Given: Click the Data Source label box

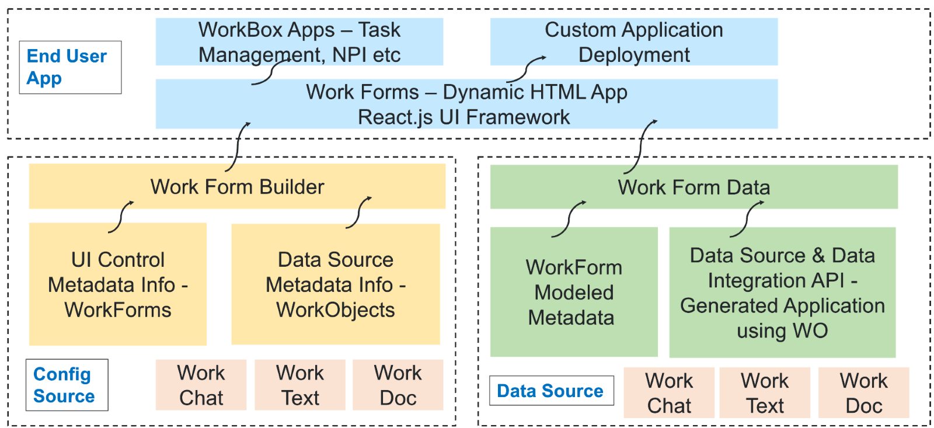Looking at the screenshot, I should [551, 391].
